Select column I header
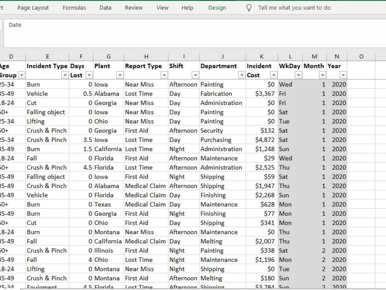Image resolution: width=386 pixels, height=290 pixels. tap(184, 56)
